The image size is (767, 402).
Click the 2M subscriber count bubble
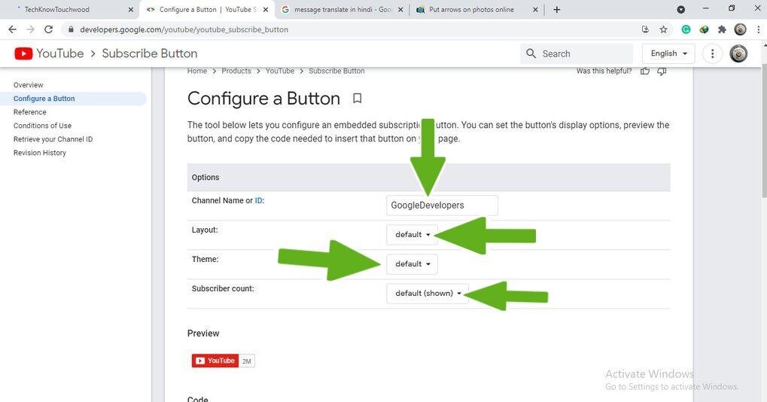pos(247,361)
